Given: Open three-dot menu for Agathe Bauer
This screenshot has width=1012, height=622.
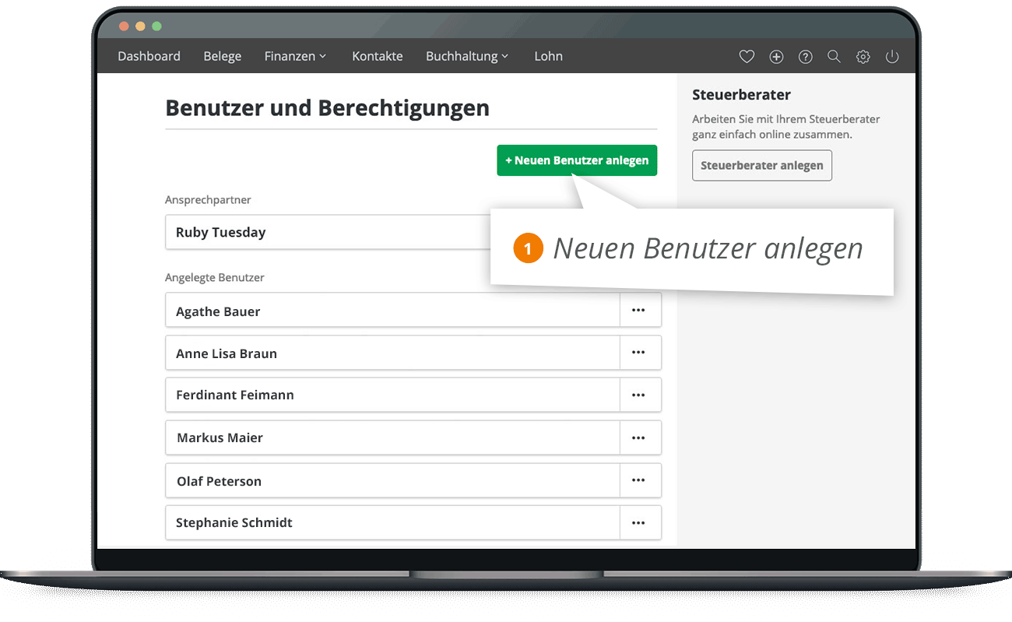Looking at the screenshot, I should [x=639, y=311].
